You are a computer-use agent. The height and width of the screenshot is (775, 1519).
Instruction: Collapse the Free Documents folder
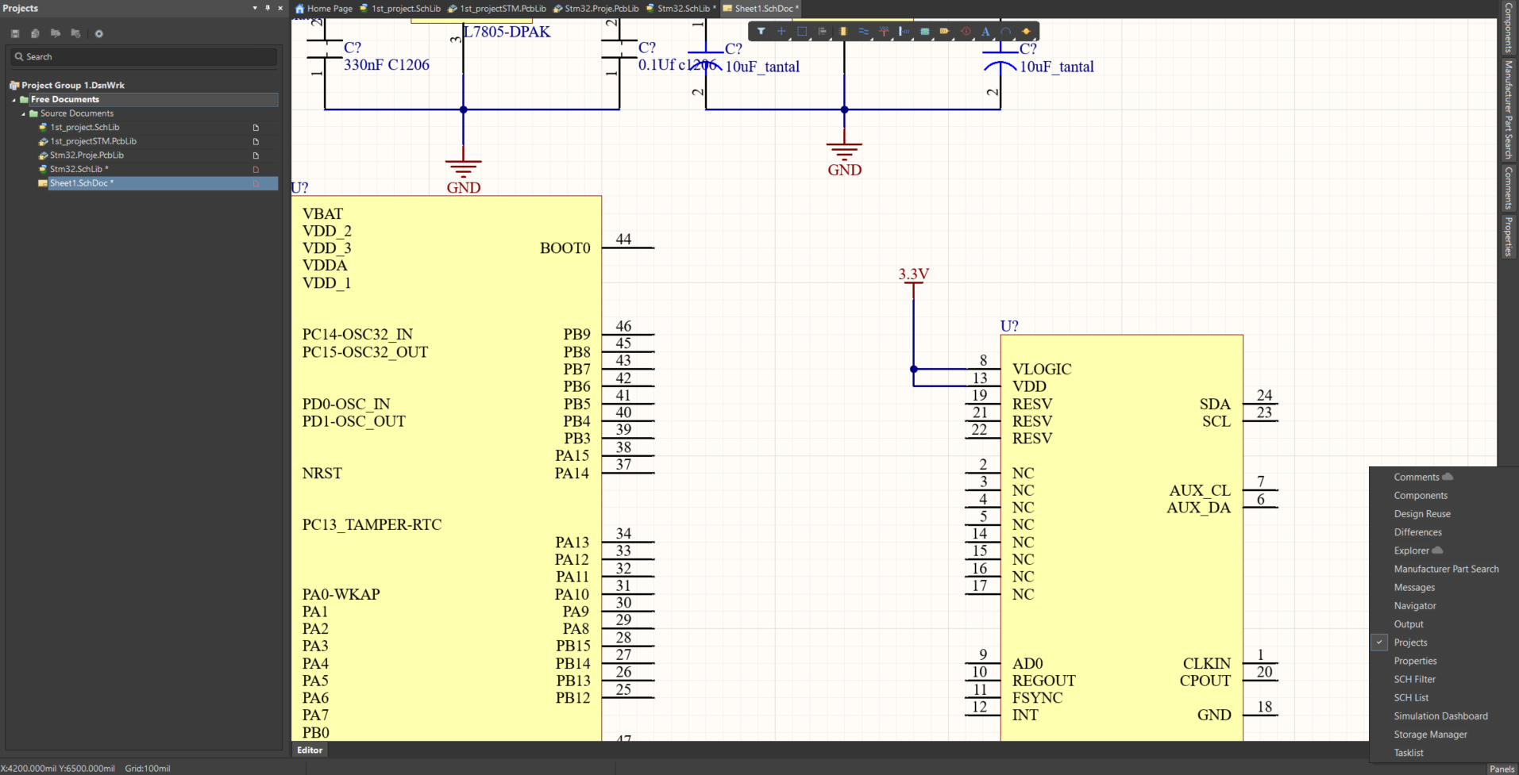pyautogui.click(x=13, y=99)
